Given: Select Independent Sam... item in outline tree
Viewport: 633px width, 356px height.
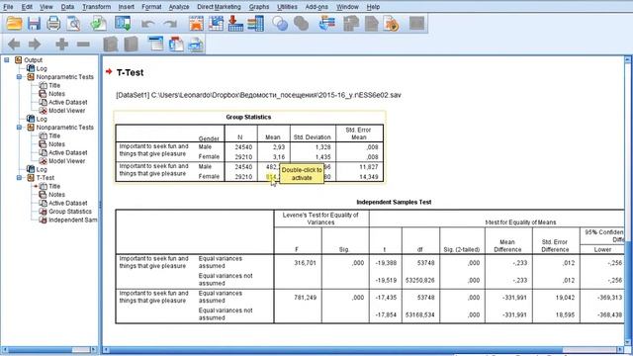Looking at the screenshot, I should pyautogui.click(x=72, y=220).
